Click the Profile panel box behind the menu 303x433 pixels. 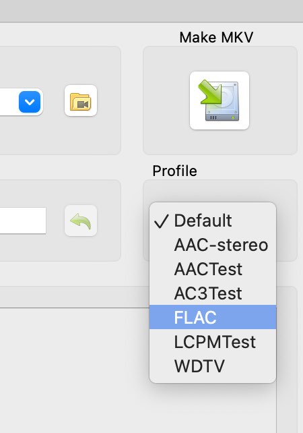click(x=287, y=221)
